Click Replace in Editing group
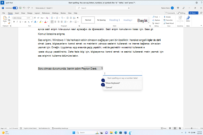The height and width of the screenshot is (135, 203). point(156,20)
